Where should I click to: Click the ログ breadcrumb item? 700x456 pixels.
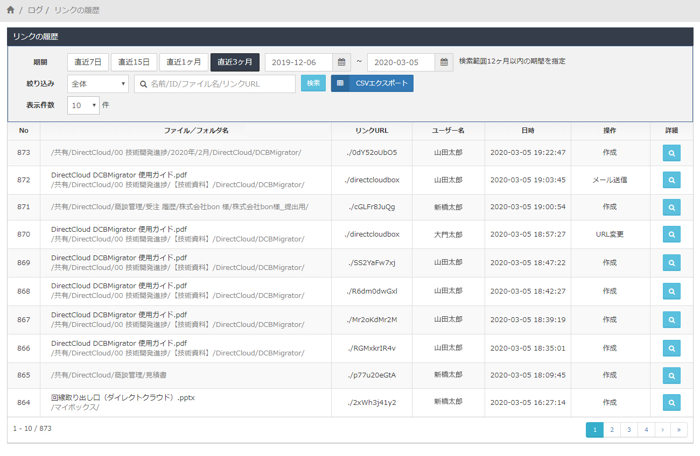click(x=35, y=10)
